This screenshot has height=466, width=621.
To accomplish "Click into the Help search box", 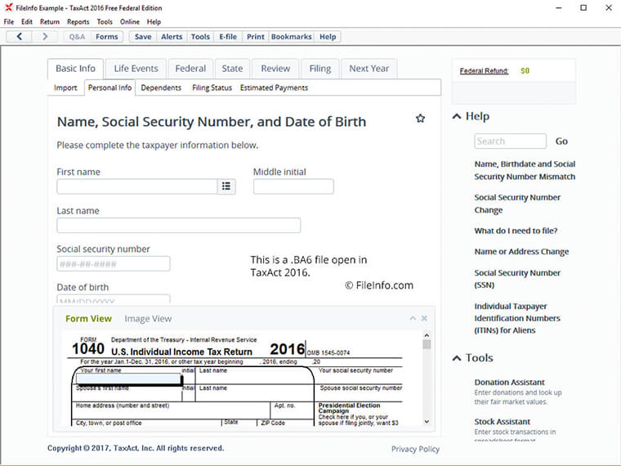I will (510, 141).
